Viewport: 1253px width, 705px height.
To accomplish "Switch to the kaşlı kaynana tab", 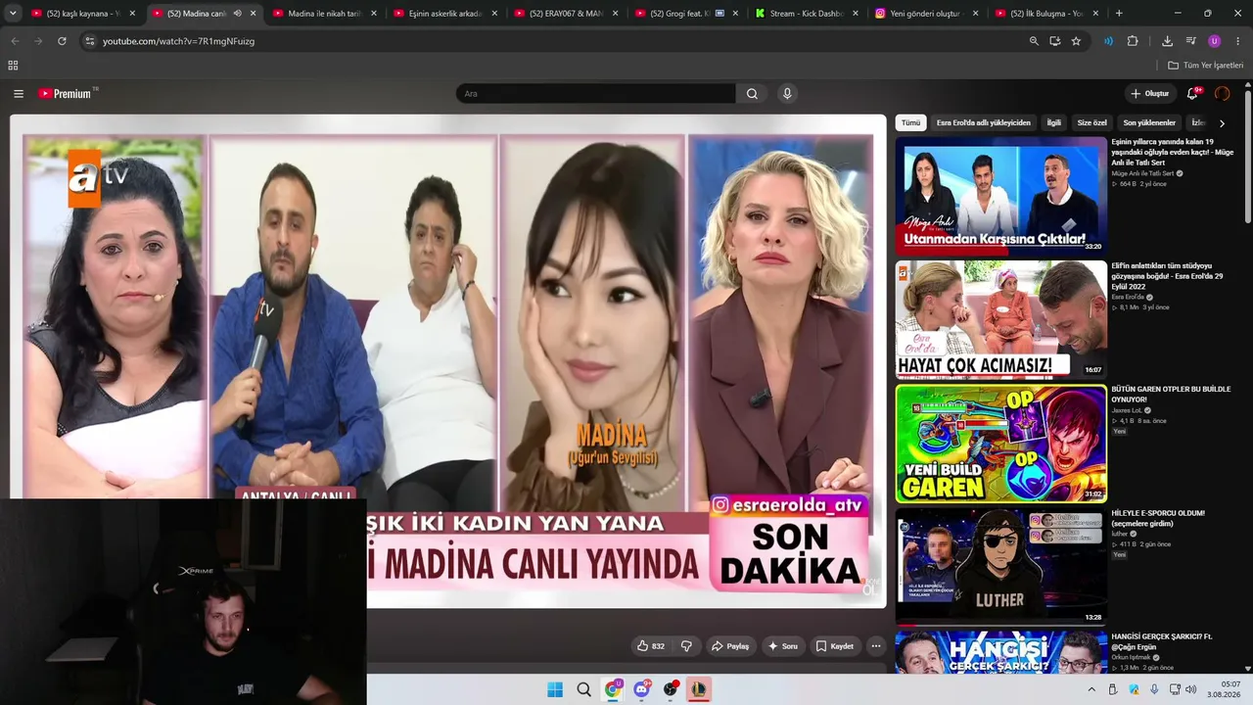I will 85,14.
